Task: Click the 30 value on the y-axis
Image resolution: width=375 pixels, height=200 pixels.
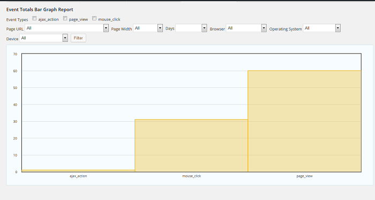Action: [15, 122]
